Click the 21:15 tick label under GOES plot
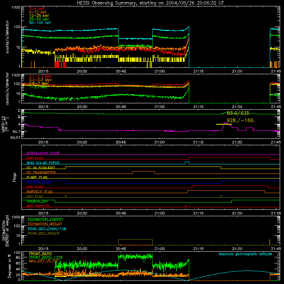 [198, 142]
